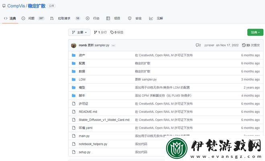Click the CompVis owner link

pyautogui.click(x=16, y=6)
